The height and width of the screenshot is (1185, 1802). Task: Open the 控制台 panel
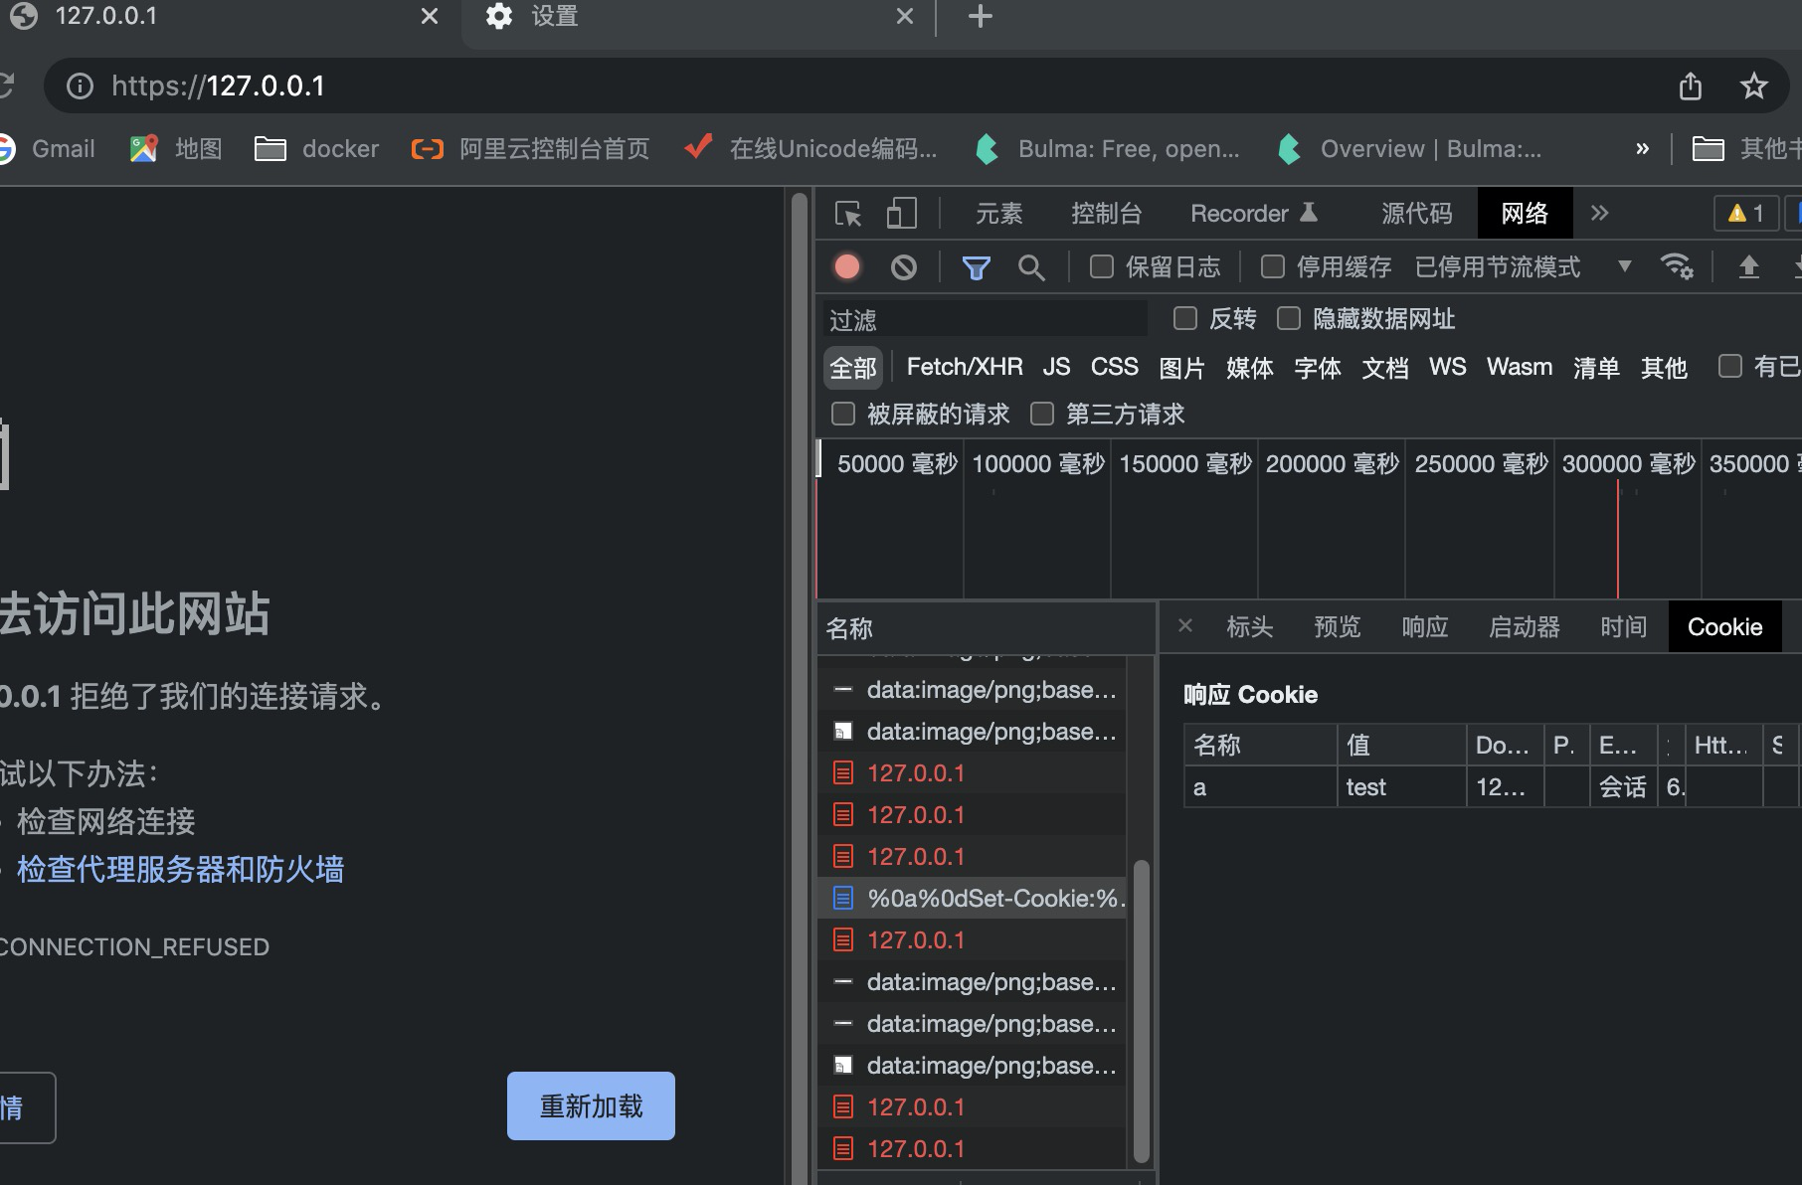tap(1106, 213)
